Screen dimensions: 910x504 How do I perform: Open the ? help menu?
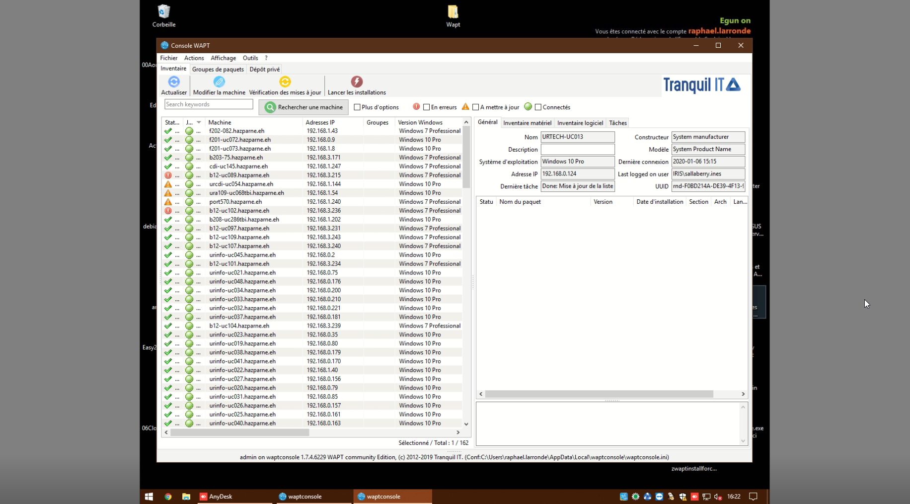coord(266,58)
